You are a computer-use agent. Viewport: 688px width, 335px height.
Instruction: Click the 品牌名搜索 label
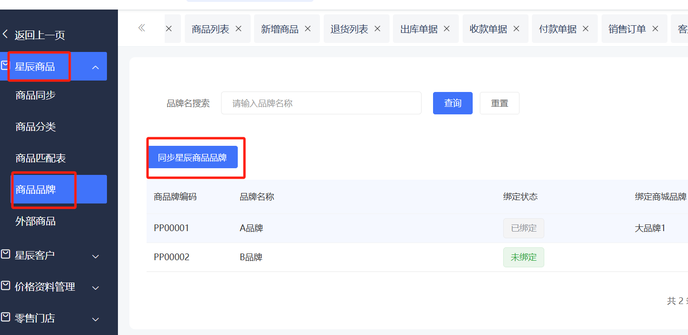click(x=188, y=103)
